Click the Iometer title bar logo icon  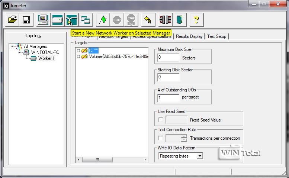tap(6, 6)
